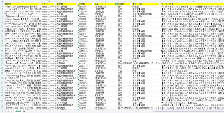Jump to the last sheet arrow

tap(11, 111)
